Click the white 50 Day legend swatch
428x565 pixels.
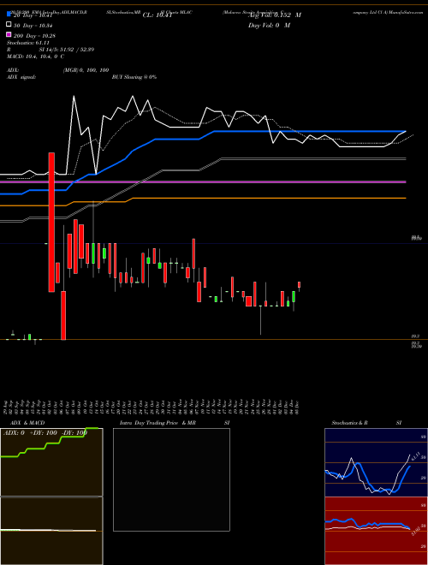[x=9, y=25]
